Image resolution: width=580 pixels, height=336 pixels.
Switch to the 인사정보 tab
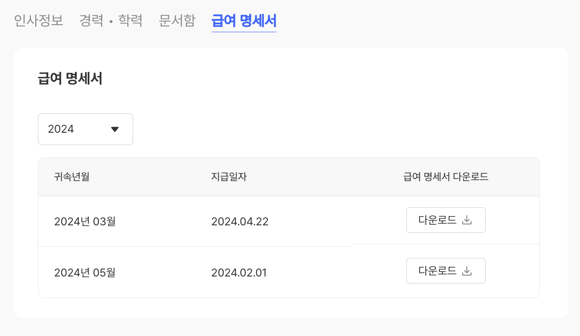point(39,21)
